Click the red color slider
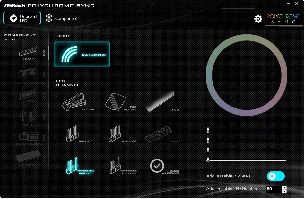The image size is (305, 199). 246,150
